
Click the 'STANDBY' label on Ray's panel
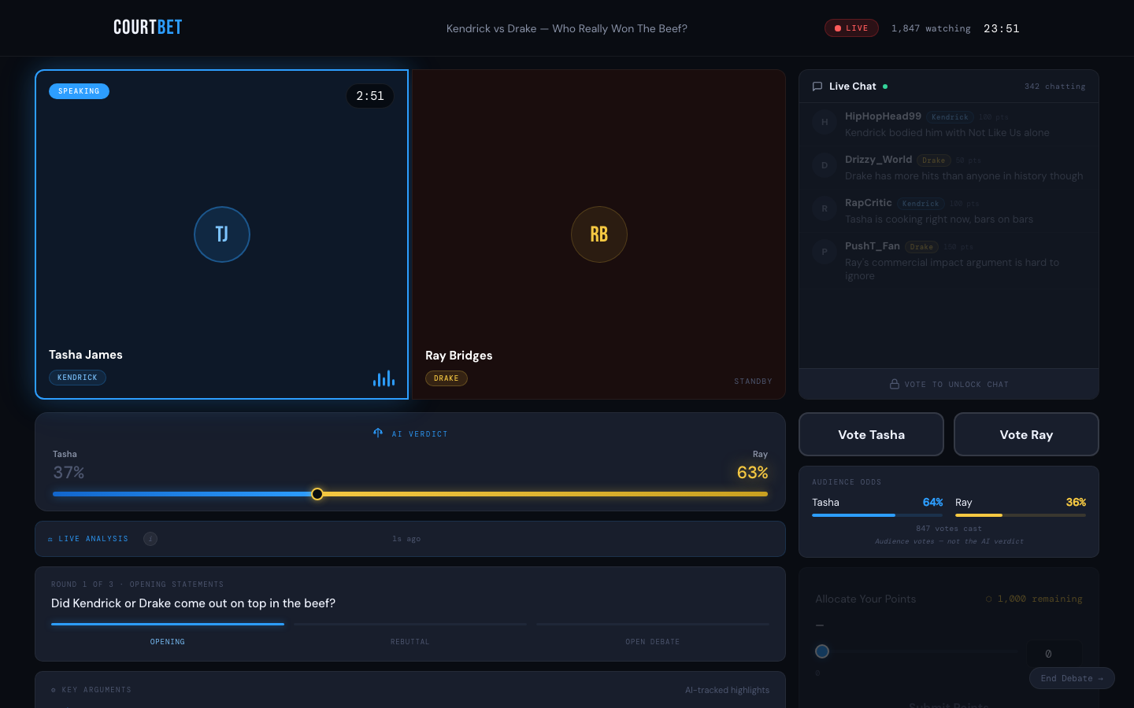pyautogui.click(x=754, y=382)
